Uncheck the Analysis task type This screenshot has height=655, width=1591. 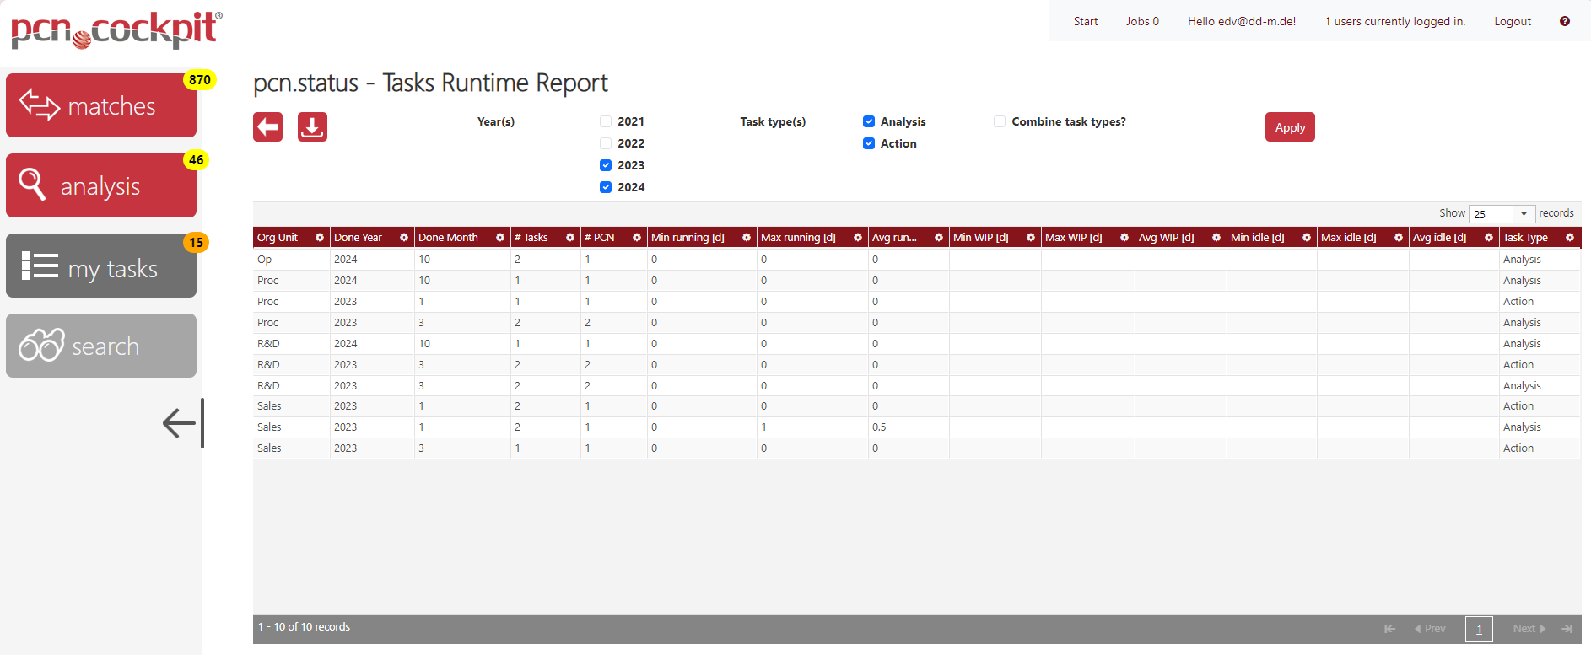[869, 121]
